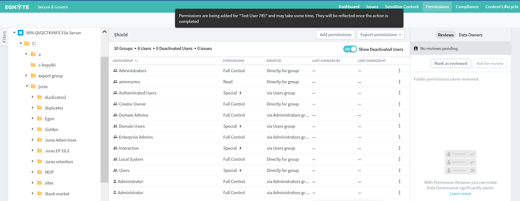Image resolution: width=520 pixels, height=201 pixels.
Task: Select the Permissions tab
Action: tap(437, 7)
